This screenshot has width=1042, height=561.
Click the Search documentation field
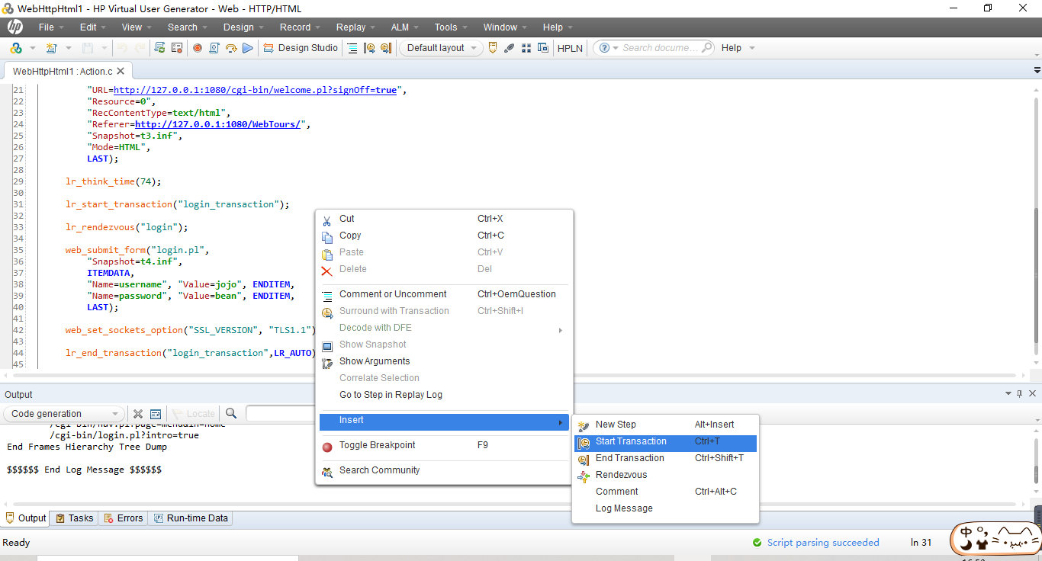click(660, 48)
